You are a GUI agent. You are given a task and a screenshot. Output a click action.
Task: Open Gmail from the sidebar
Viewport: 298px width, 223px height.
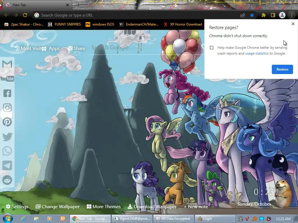(7, 64)
